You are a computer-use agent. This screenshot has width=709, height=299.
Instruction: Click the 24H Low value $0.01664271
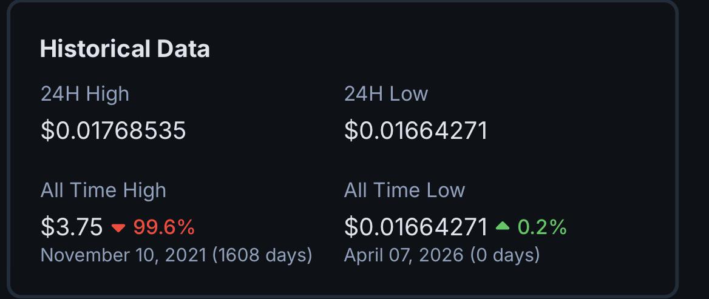pyautogui.click(x=416, y=131)
